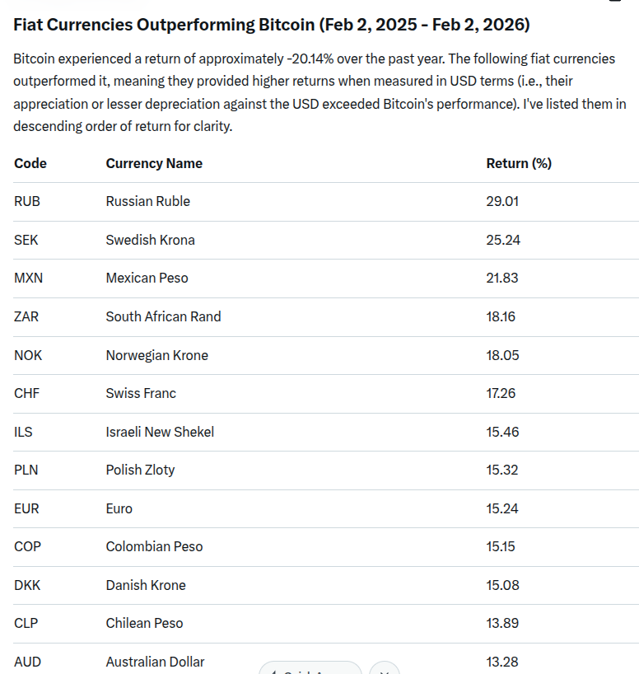Click the Currency Name column header
The height and width of the screenshot is (674, 639).
pyautogui.click(x=154, y=163)
